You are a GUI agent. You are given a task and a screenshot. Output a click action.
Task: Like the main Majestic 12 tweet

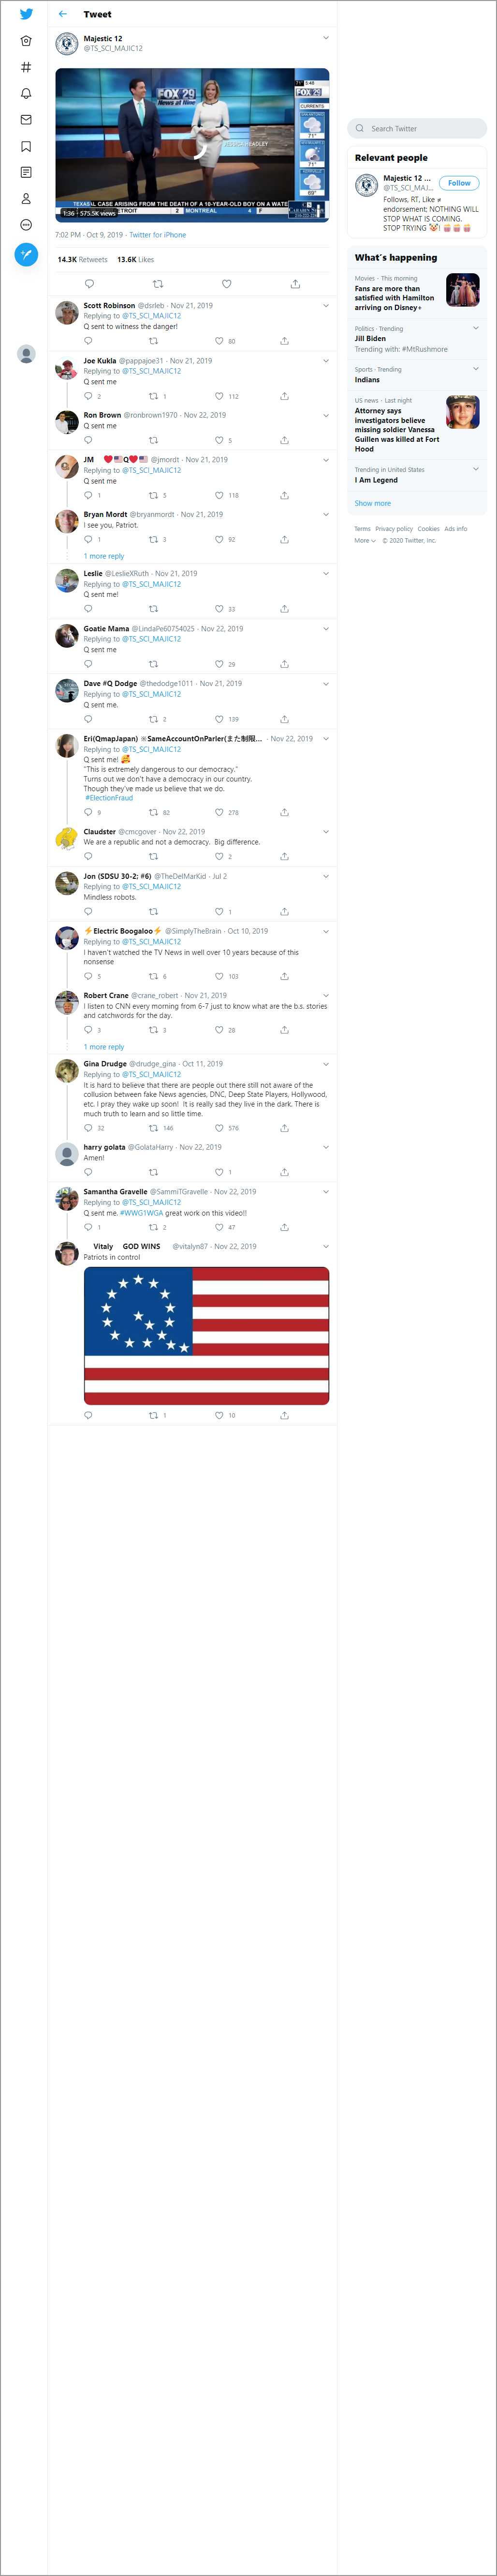point(227,284)
